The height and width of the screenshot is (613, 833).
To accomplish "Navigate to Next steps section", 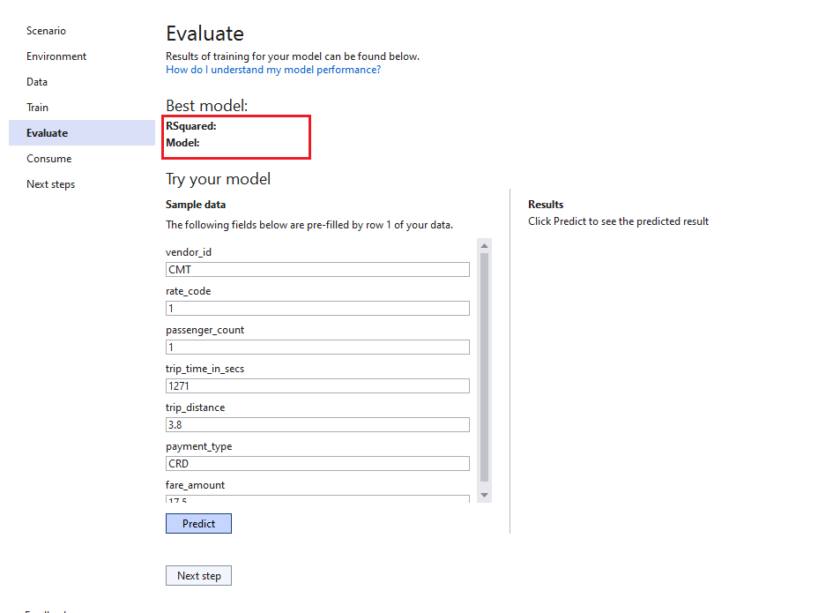I will pos(50,183).
